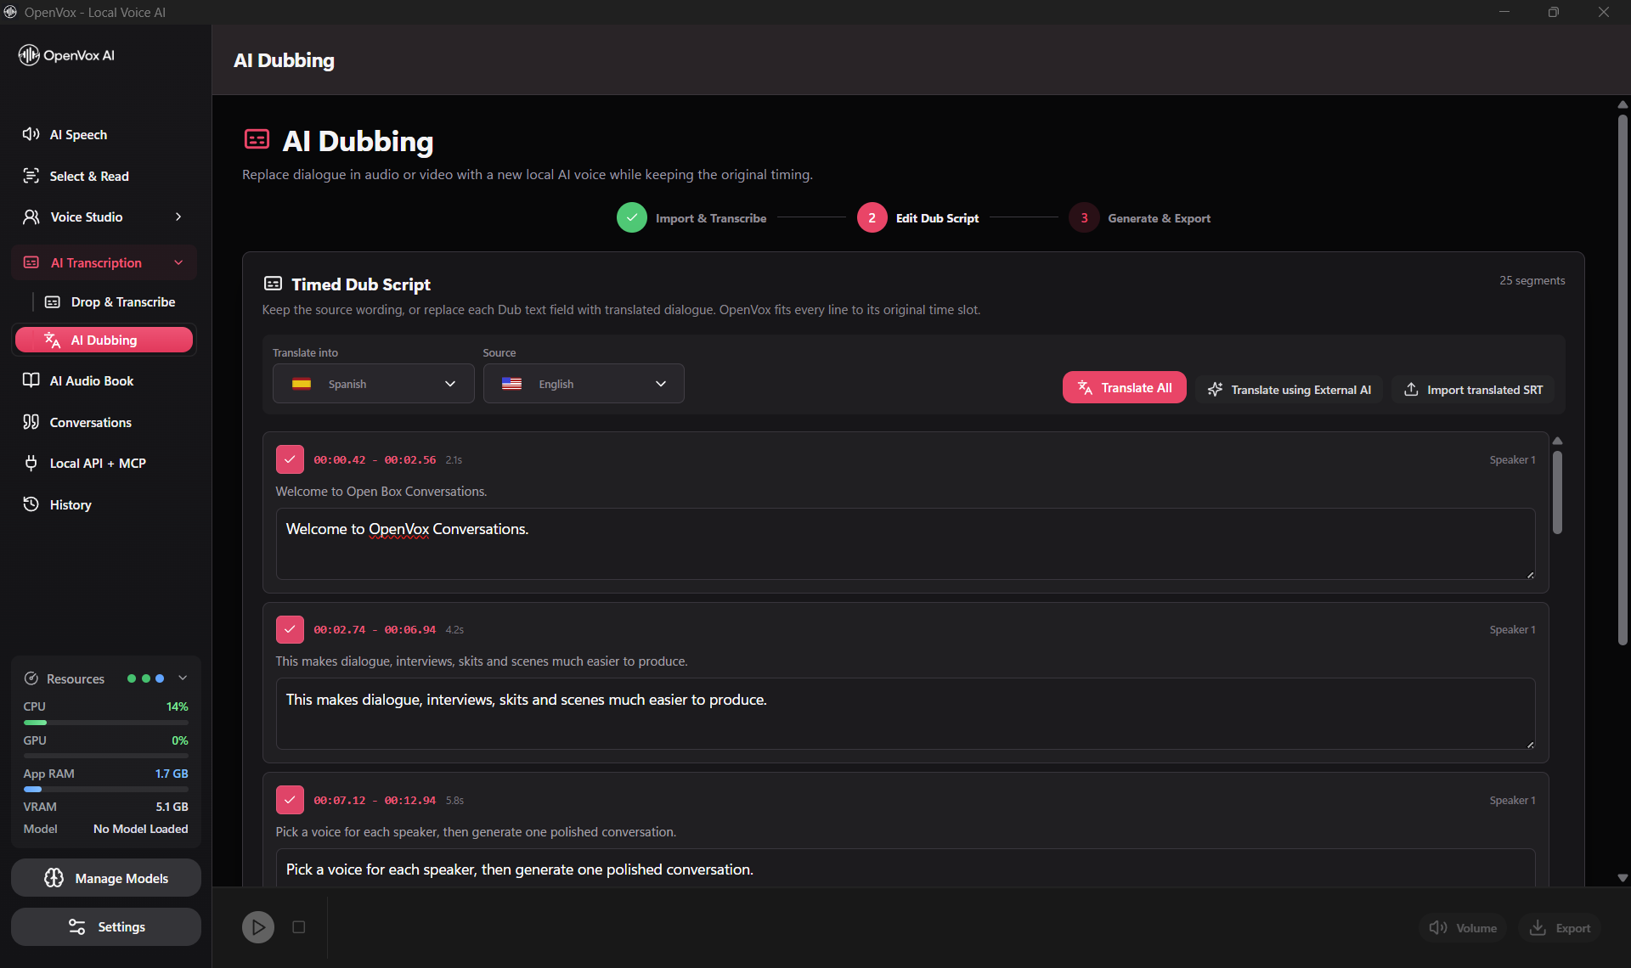Click the Select & Read icon
The width and height of the screenshot is (1631, 968).
[x=31, y=176]
